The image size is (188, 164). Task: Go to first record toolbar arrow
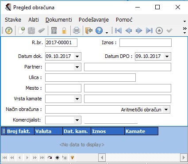click(119, 31)
